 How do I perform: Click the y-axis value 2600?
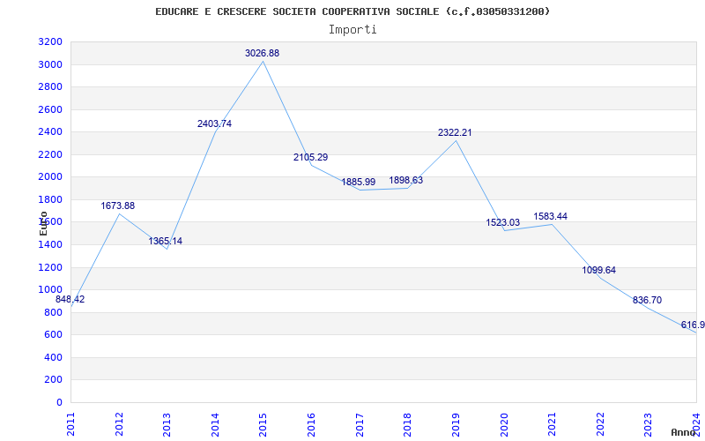50,109
